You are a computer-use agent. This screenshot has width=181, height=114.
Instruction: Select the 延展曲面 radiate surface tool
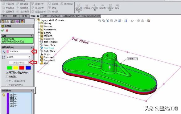tap(8, 11)
